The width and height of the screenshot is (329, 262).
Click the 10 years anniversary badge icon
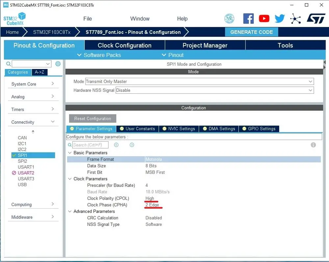229,19
